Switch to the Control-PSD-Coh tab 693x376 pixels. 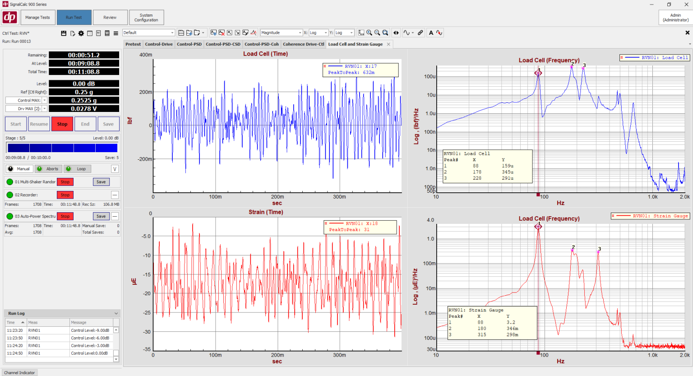(262, 44)
